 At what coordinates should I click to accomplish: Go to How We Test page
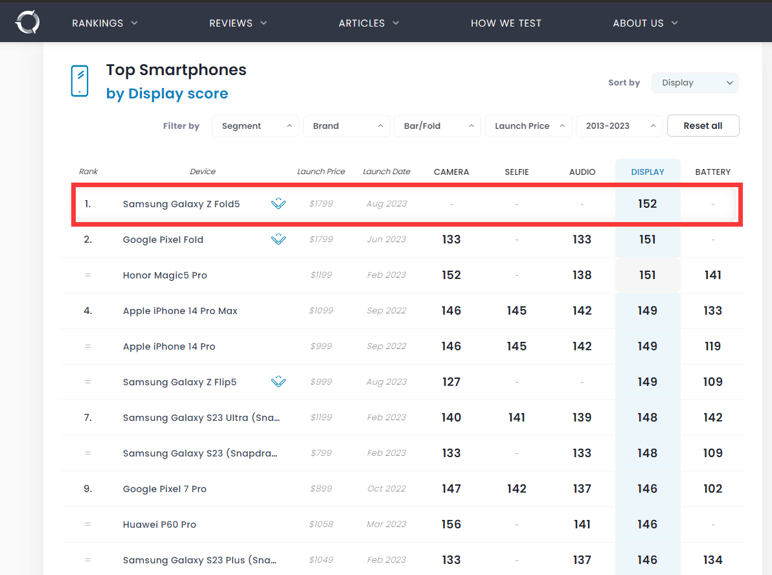506,23
